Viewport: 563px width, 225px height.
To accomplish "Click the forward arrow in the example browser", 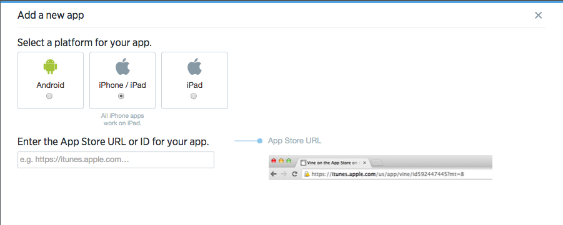I will tap(284, 174).
